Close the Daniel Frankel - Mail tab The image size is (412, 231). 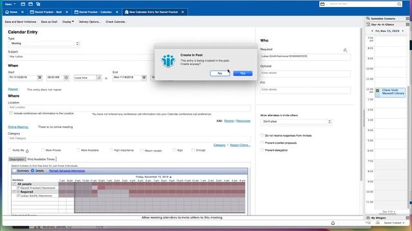(x=67, y=12)
